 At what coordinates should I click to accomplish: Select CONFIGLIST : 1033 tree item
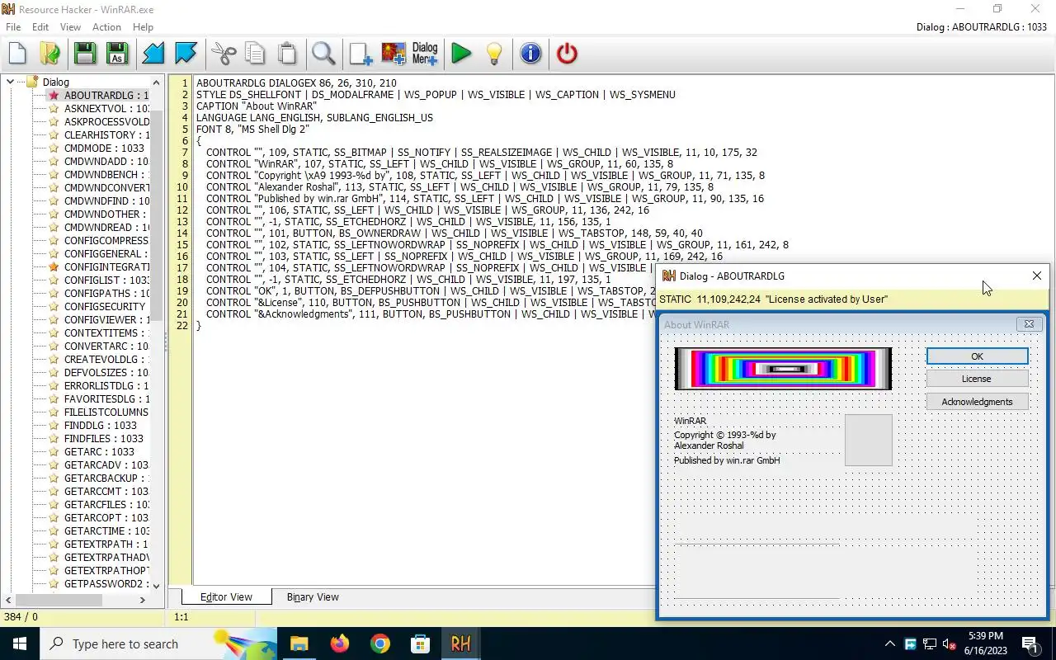106,280
